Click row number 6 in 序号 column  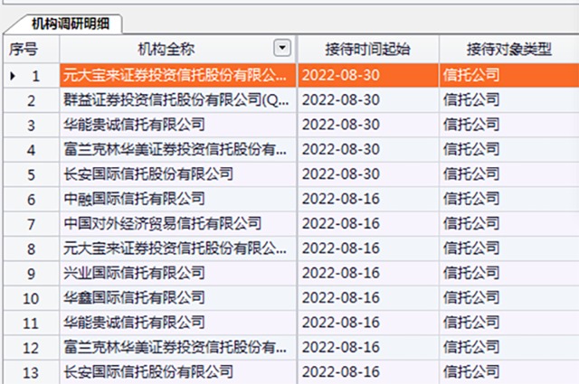pyautogui.click(x=32, y=200)
